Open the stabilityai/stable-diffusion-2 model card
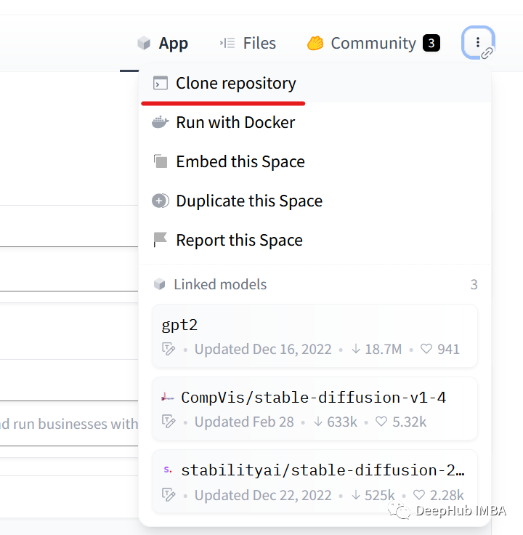The width and height of the screenshot is (523, 535). tap(315, 481)
